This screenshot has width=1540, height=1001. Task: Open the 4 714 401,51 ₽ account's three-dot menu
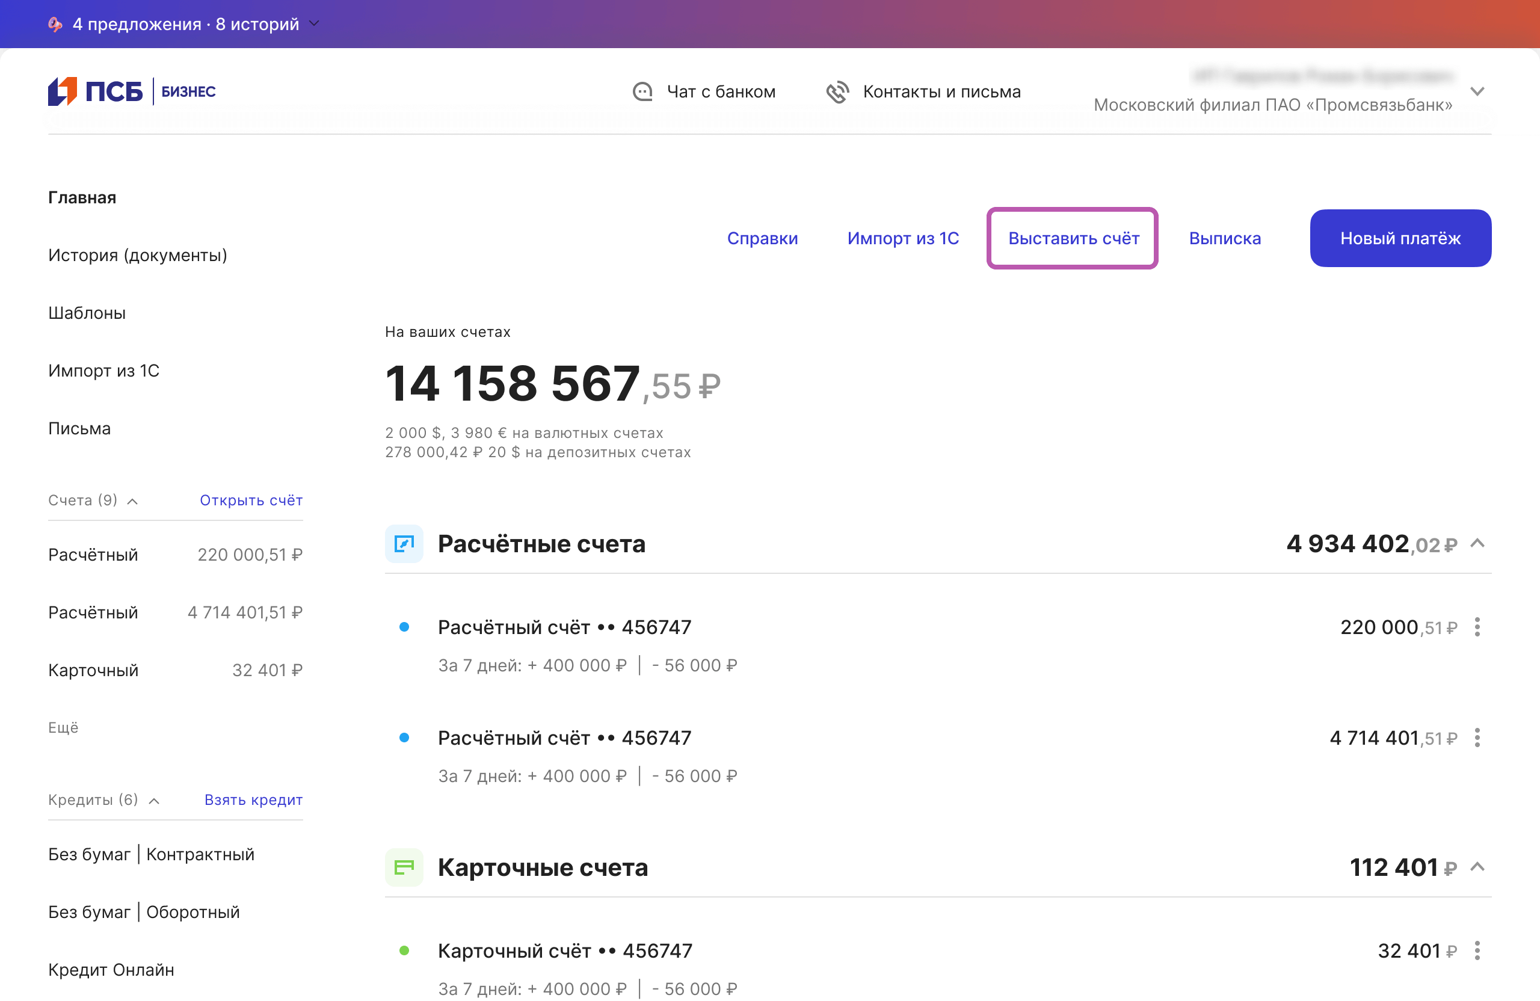point(1477,738)
